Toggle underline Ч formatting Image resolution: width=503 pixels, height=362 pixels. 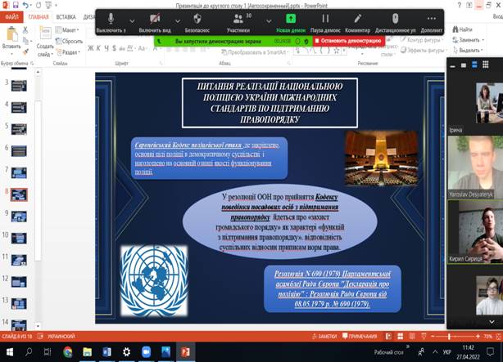pos(106,48)
